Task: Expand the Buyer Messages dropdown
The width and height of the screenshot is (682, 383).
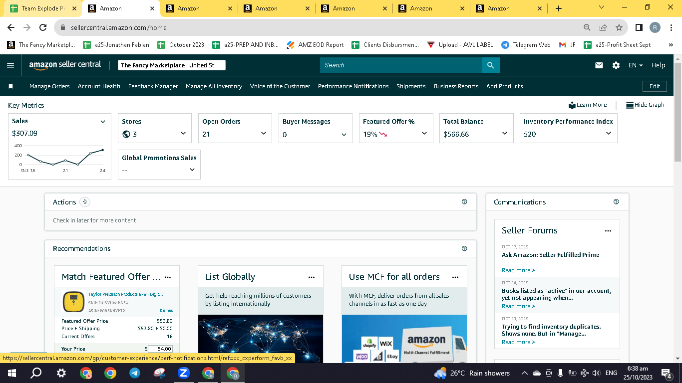Action: tap(344, 134)
